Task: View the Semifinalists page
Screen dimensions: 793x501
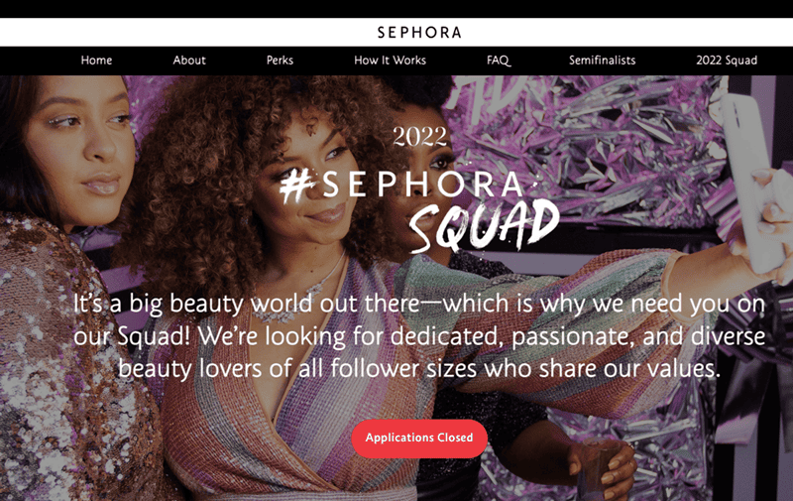Action: click(602, 61)
